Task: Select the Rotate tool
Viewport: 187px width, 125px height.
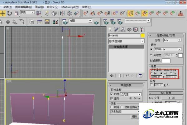Action: [9, 13]
